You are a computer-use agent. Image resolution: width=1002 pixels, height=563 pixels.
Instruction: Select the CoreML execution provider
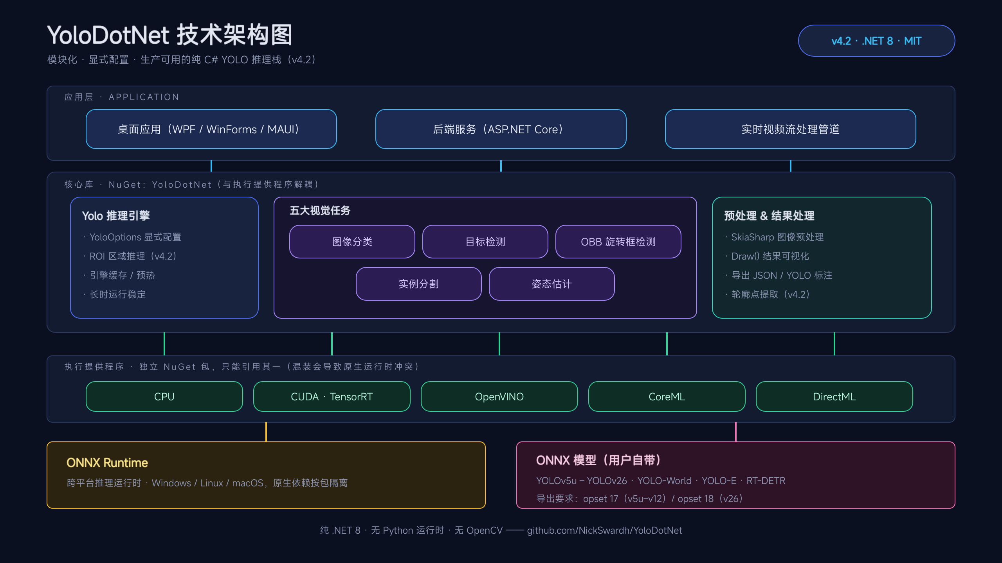(667, 396)
